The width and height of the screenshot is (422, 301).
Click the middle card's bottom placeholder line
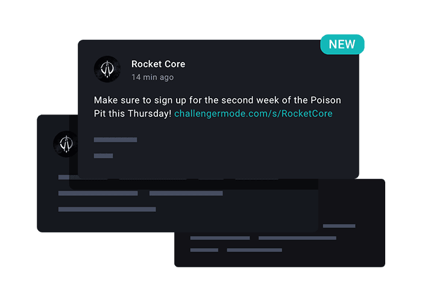coord(107,209)
